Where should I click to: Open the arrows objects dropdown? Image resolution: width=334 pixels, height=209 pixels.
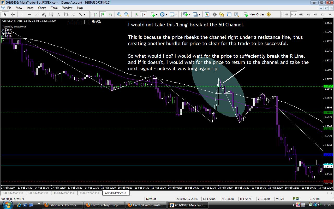point(82,14)
